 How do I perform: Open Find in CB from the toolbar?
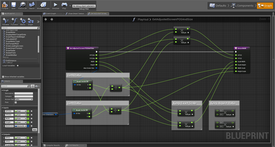(x=22, y=5)
